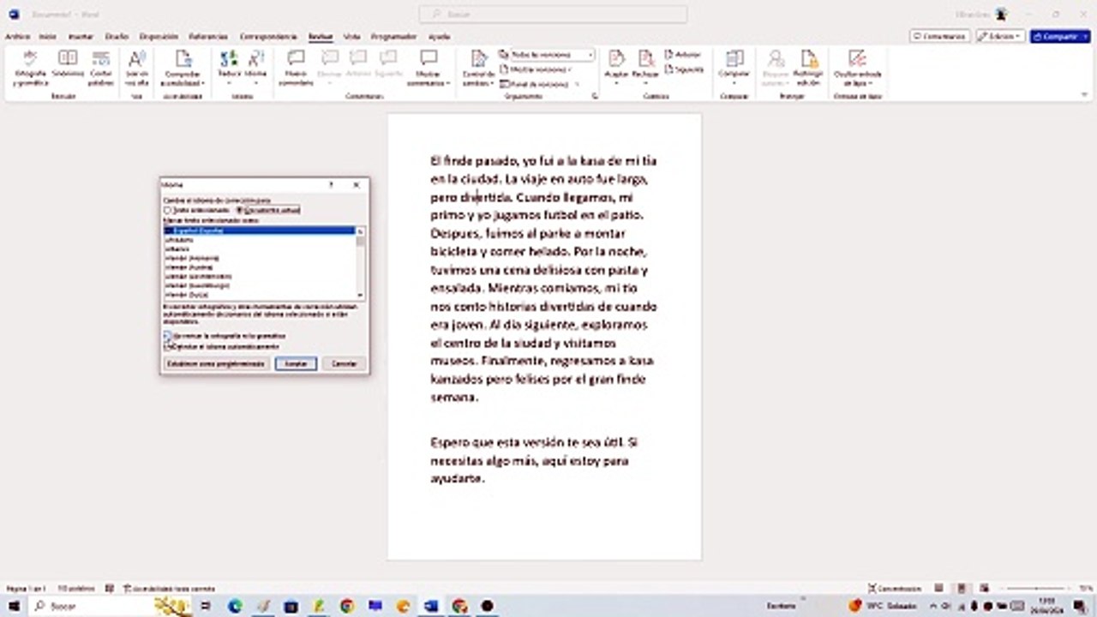Click the Aceptar button in the Idioma dialog

(296, 363)
